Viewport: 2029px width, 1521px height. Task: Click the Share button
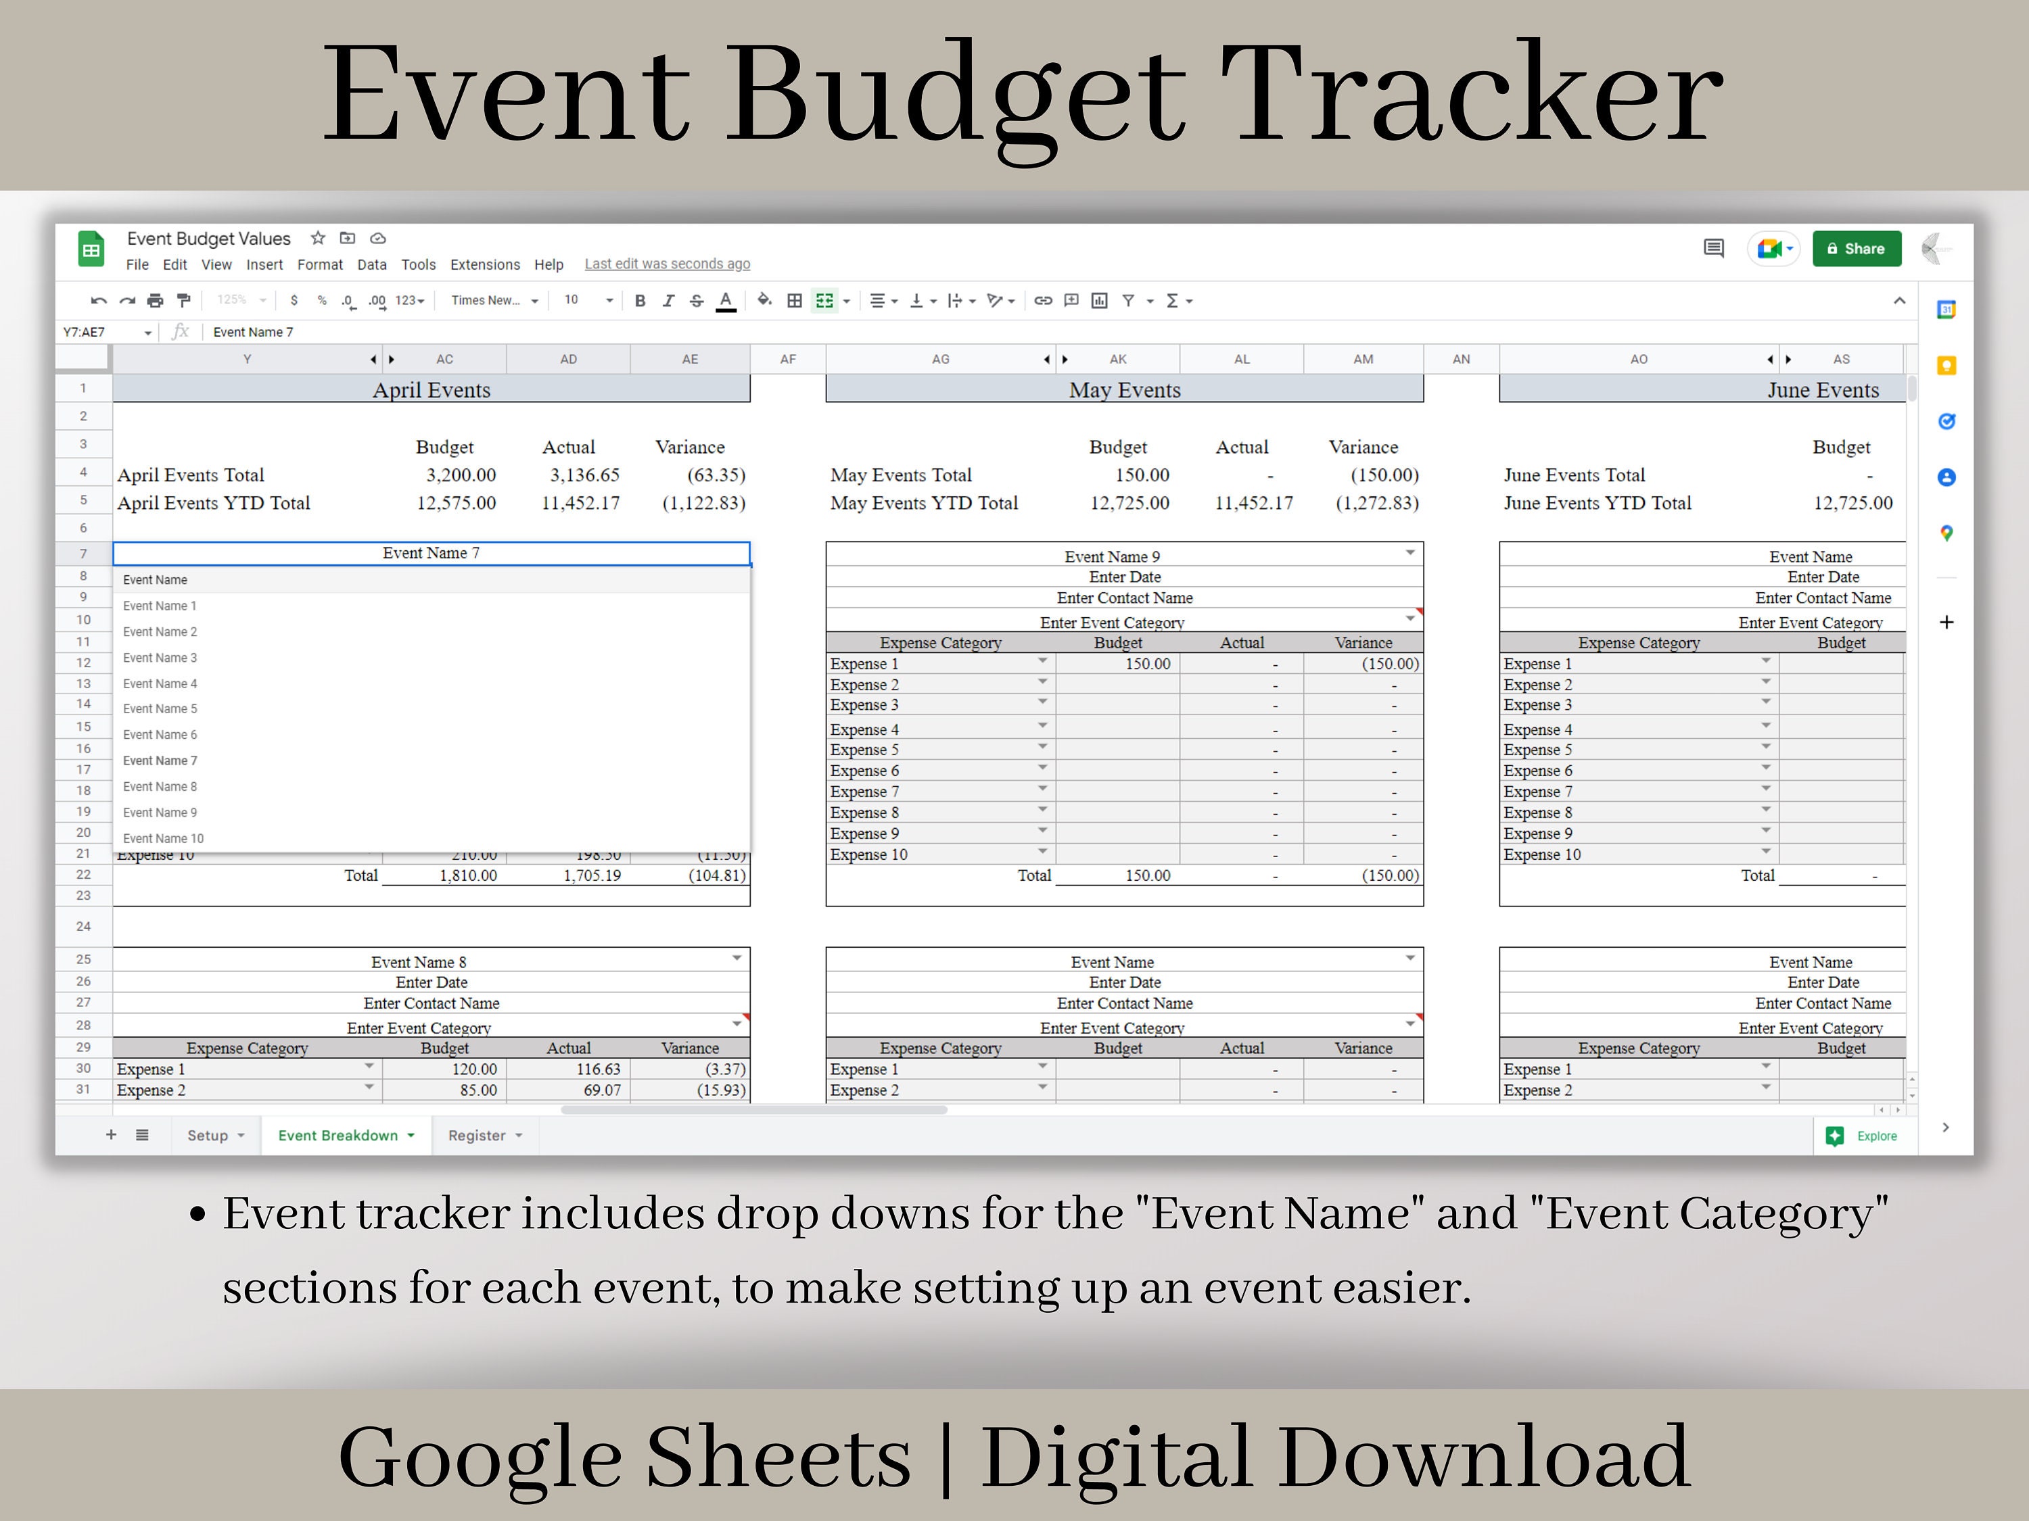click(1857, 249)
